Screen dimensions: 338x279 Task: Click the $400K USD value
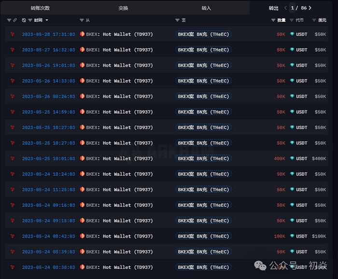(319, 159)
